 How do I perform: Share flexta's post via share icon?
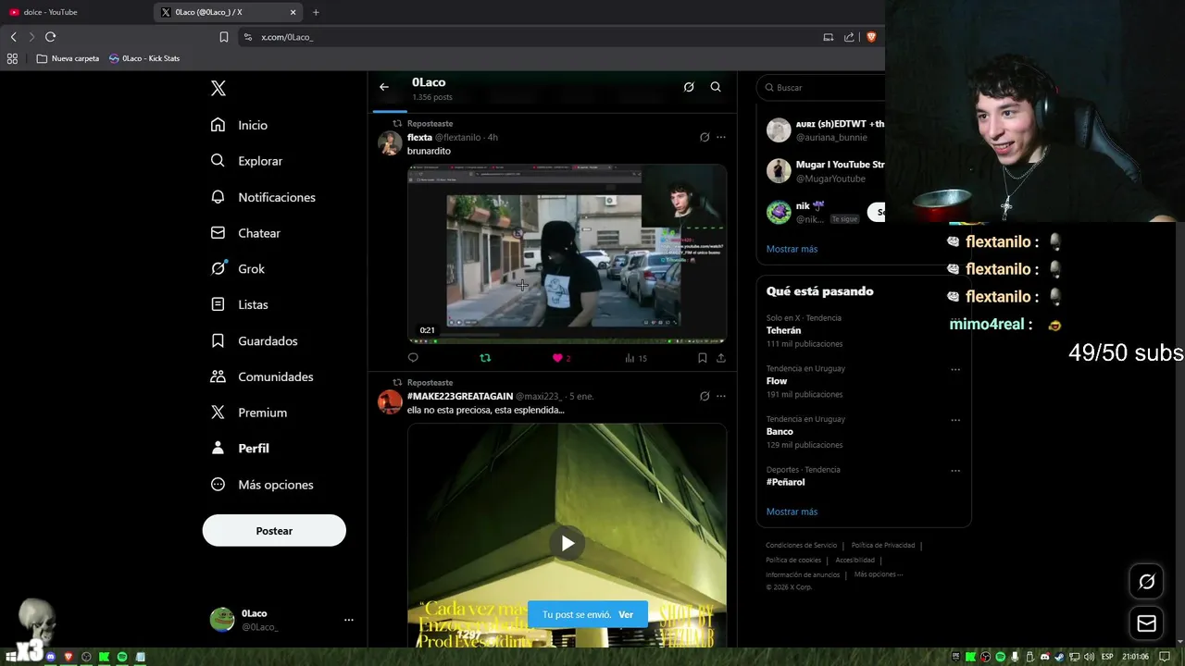point(721,358)
